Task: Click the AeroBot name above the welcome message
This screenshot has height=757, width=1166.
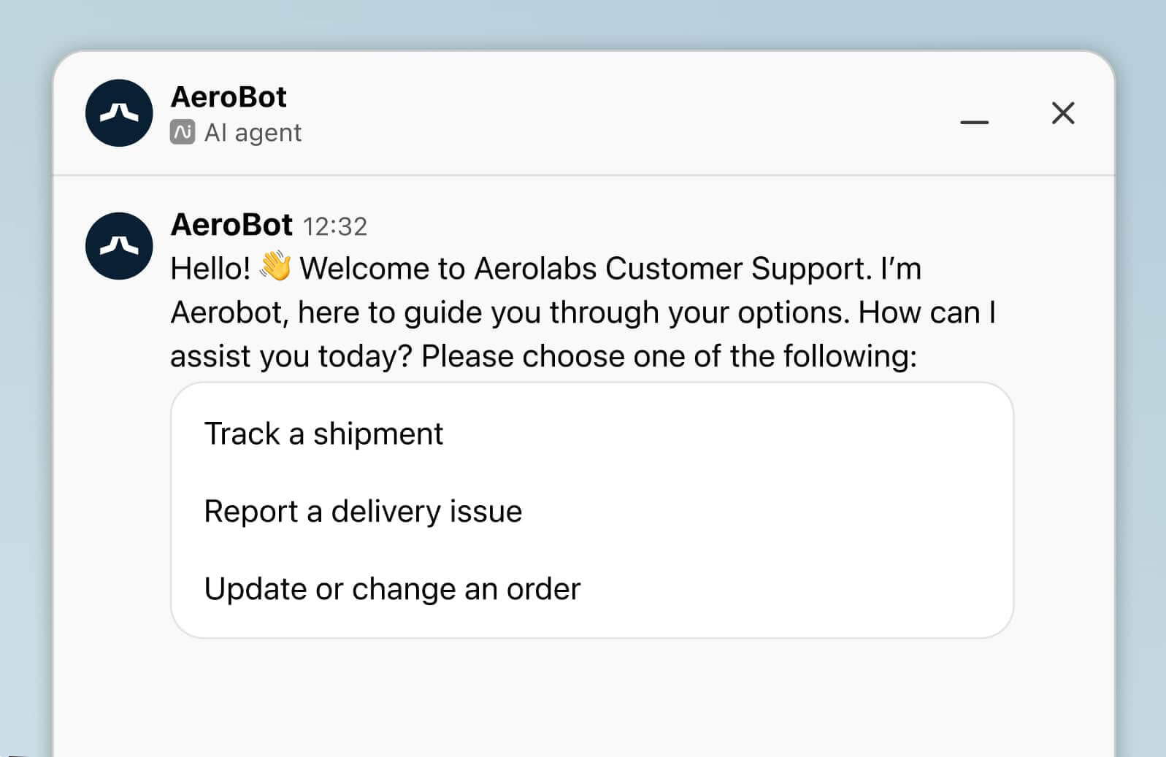Action: [231, 226]
